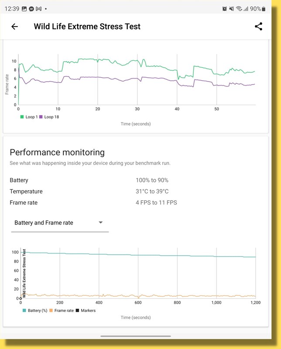Tap the back arrow icon

coord(14,27)
